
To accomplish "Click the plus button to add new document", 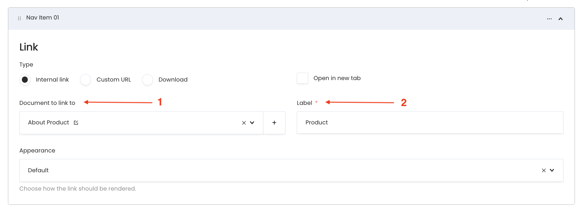I will 274,123.
